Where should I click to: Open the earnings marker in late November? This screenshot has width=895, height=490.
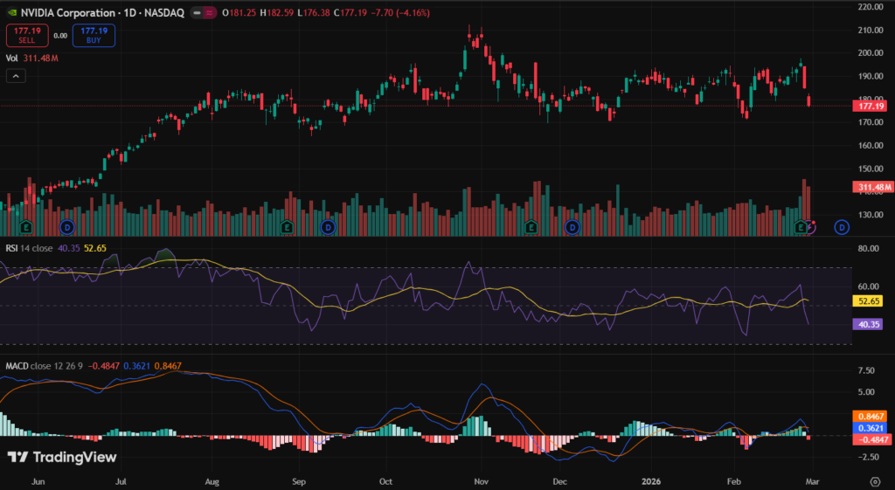click(530, 227)
